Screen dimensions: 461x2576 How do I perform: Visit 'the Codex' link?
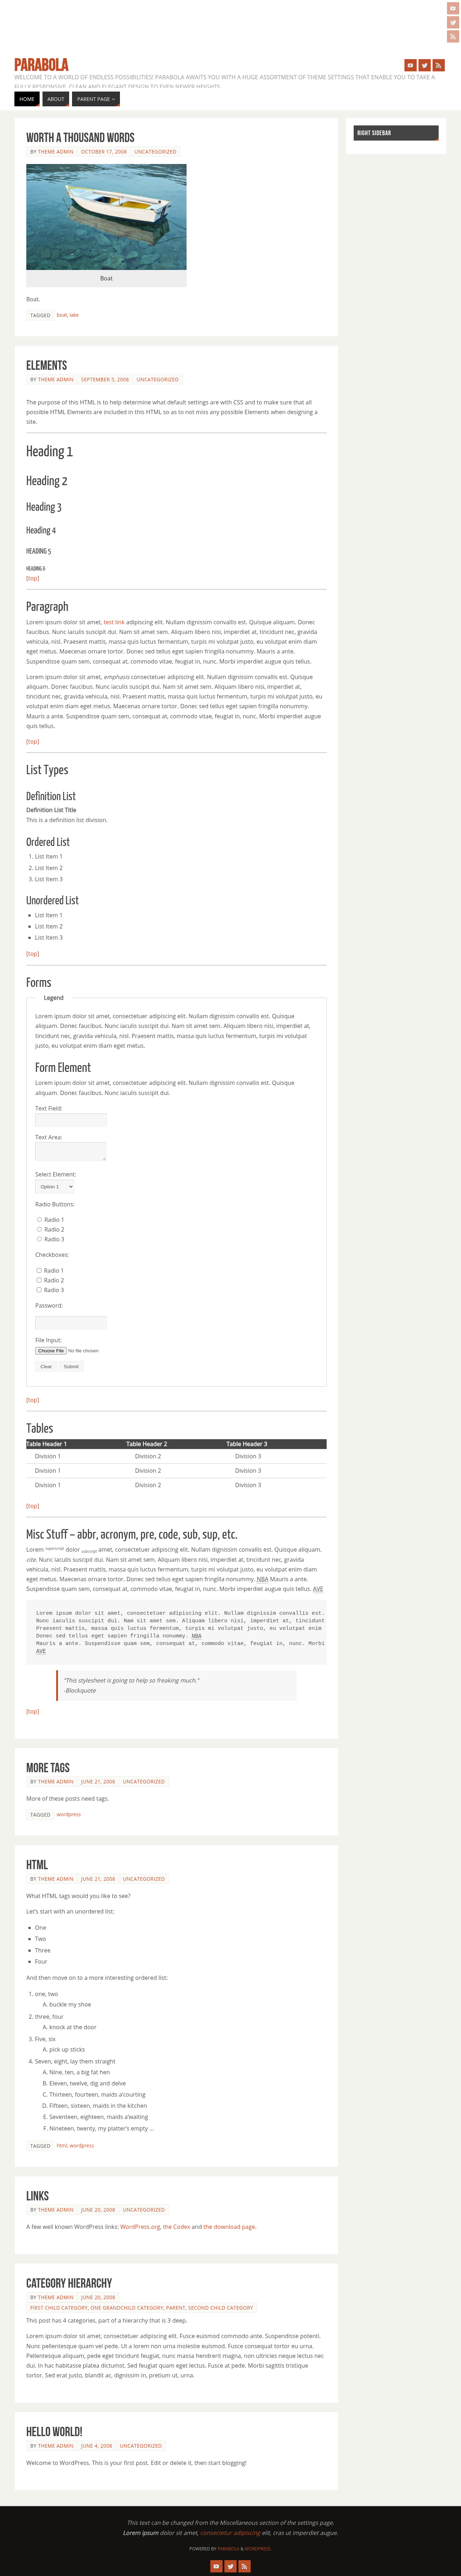click(176, 2227)
